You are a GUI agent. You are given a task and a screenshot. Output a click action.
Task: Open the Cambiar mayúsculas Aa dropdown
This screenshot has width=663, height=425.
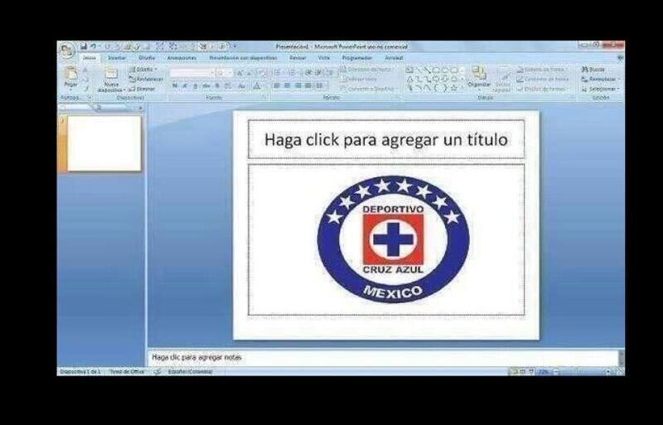242,86
